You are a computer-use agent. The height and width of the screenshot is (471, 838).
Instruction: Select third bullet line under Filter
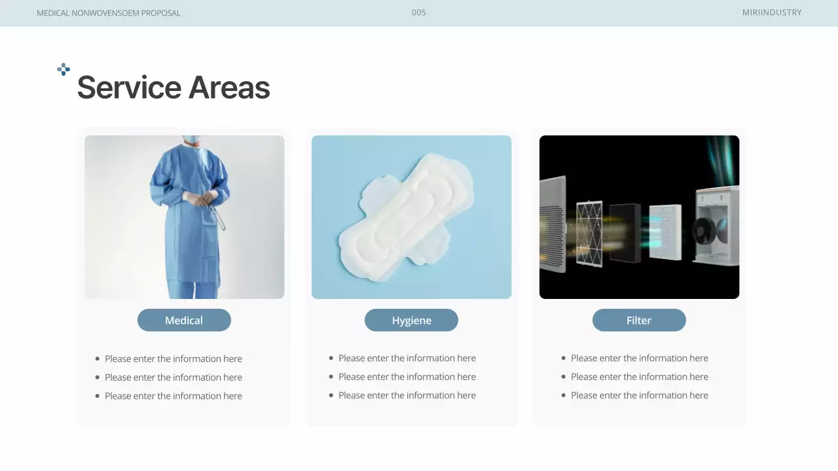coord(640,396)
